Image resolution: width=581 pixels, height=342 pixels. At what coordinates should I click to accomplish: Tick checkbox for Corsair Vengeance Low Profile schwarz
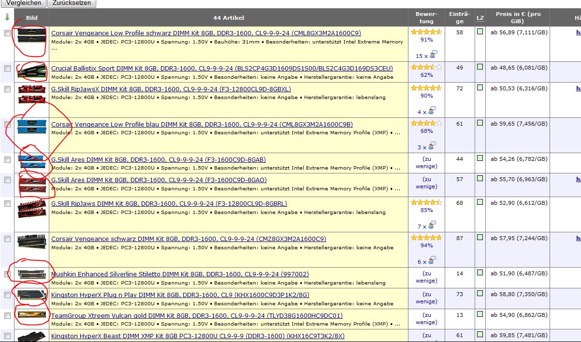[7, 33]
